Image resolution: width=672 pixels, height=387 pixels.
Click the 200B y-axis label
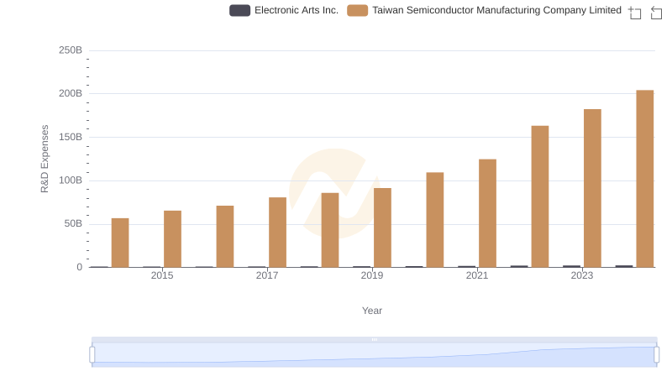(71, 93)
